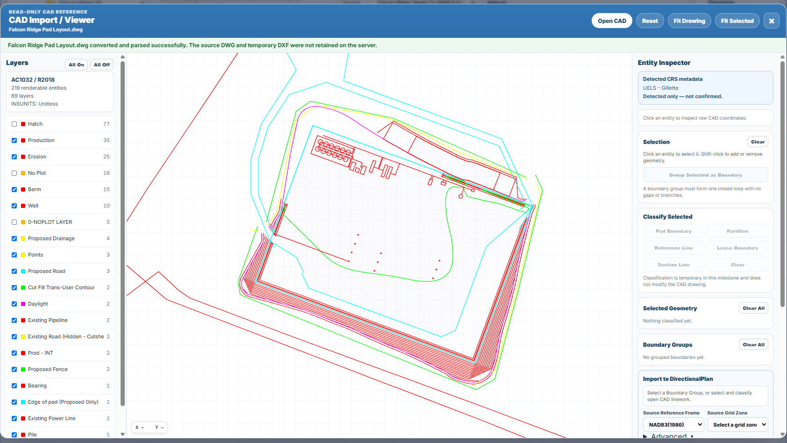Toggle the Well layer checkbox
Viewport: 787px width, 443px height.
(14, 206)
